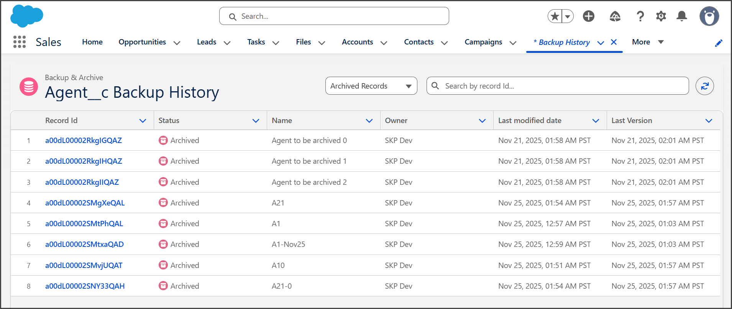Open the Status column header menu
Screen dimensions: 732x309
tap(256, 121)
